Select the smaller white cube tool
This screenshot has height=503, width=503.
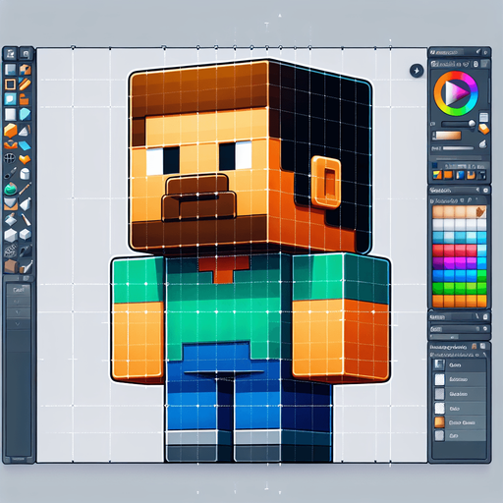pos(25,234)
